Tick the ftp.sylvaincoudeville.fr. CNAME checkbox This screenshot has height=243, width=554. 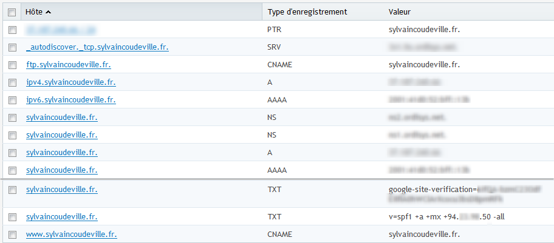(x=12, y=65)
